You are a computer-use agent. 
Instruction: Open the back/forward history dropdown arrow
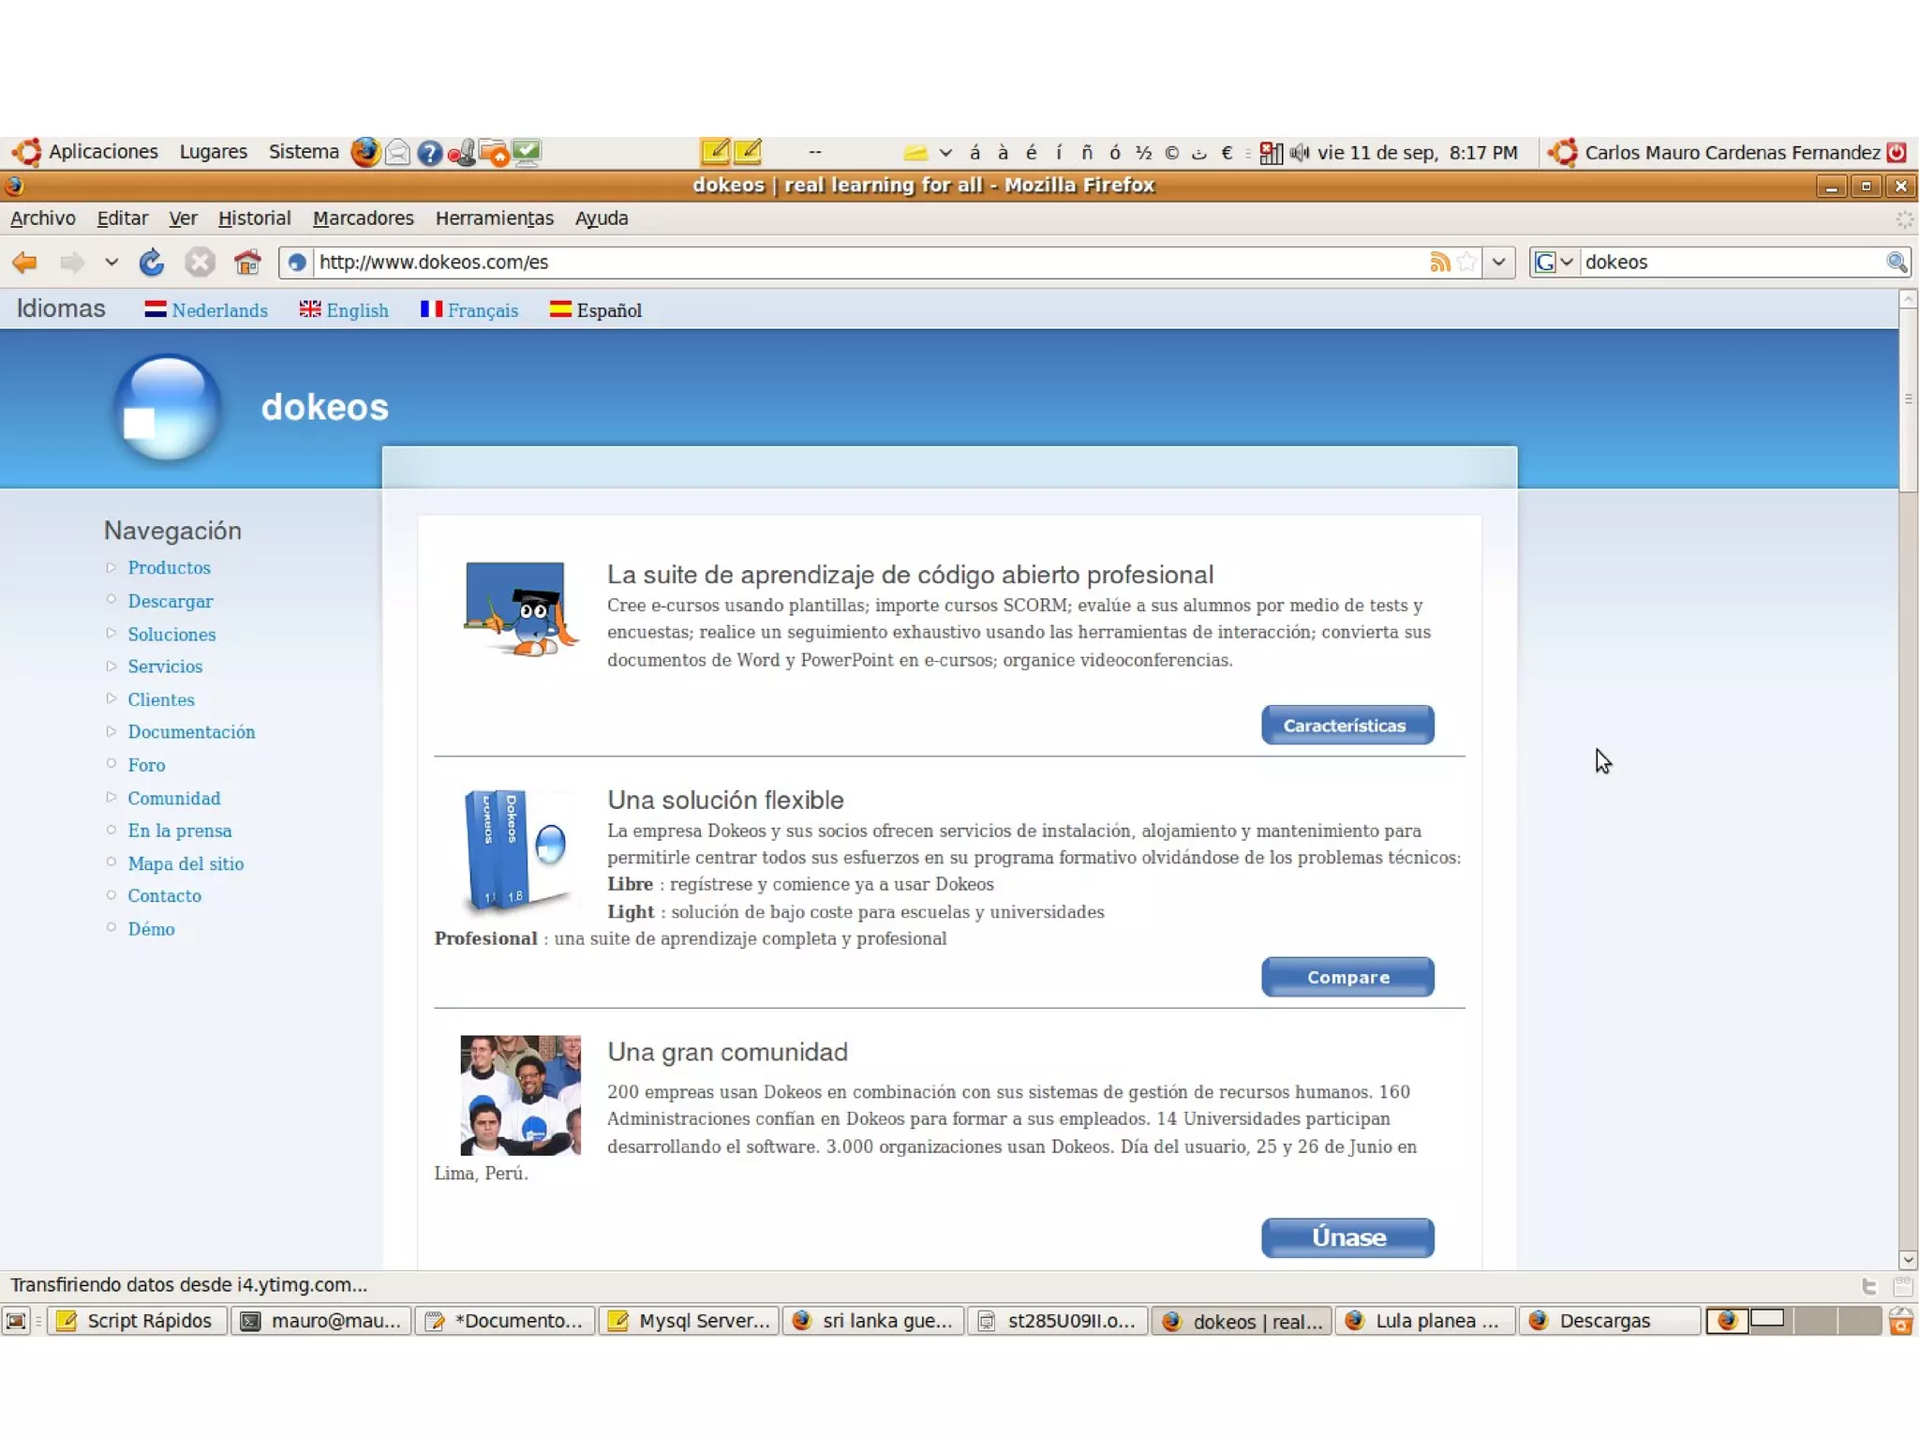tap(112, 262)
